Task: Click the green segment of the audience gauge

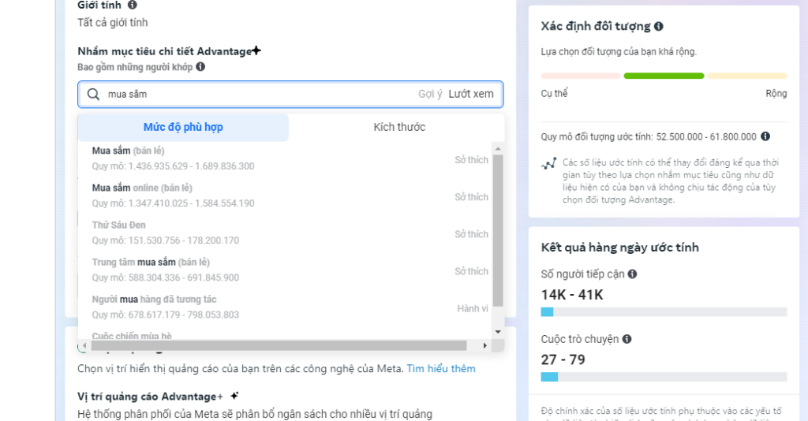Action: coord(664,76)
